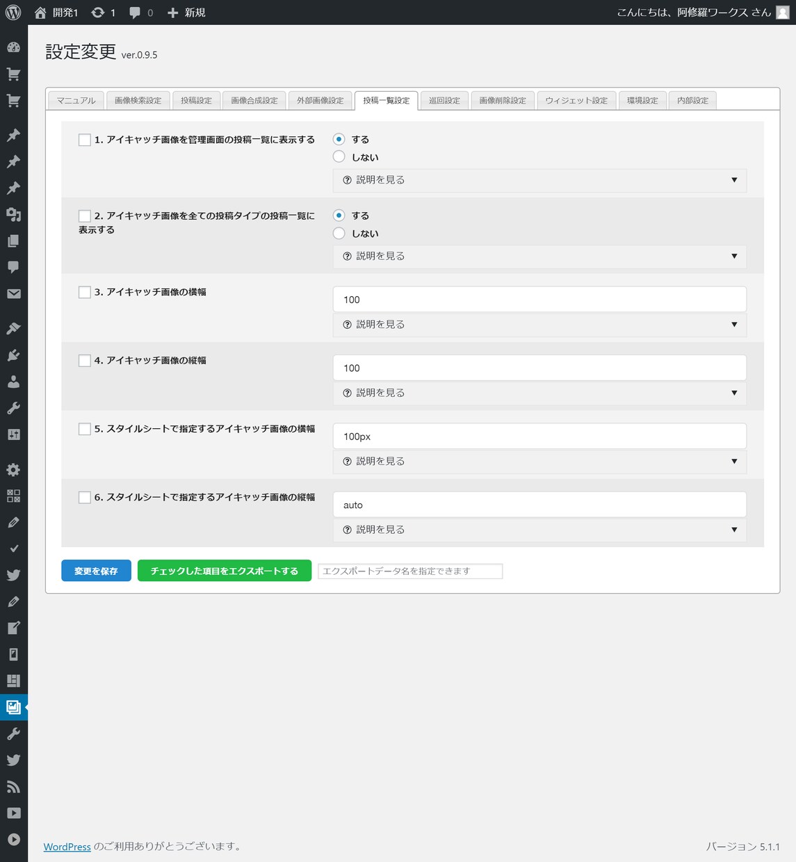This screenshot has width=796, height=862.
Task: Open the admin bar comments bubble showing 0
Action: [135, 13]
